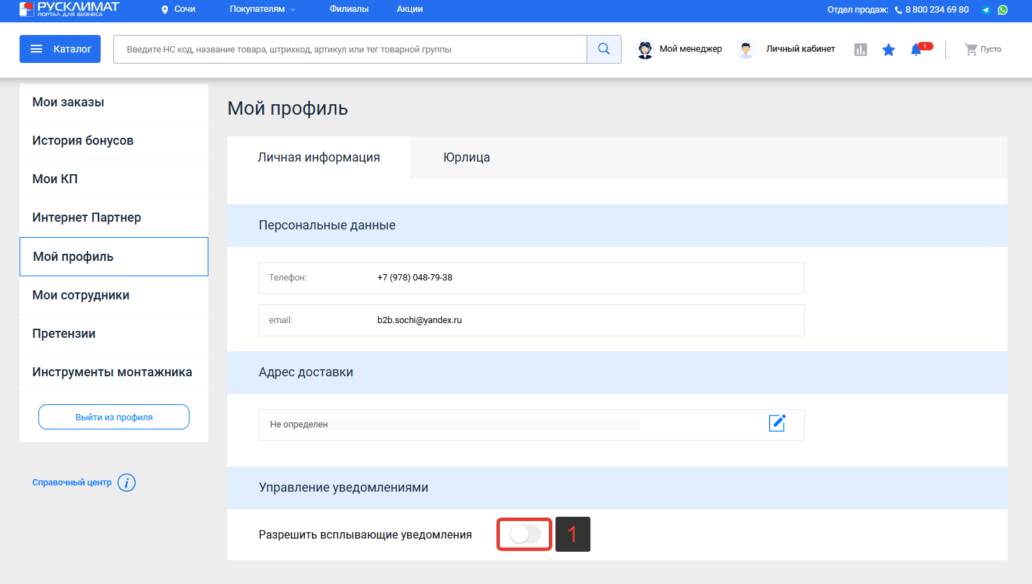Focus the product search input field
Screen dimensions: 1032x584
tap(350, 49)
